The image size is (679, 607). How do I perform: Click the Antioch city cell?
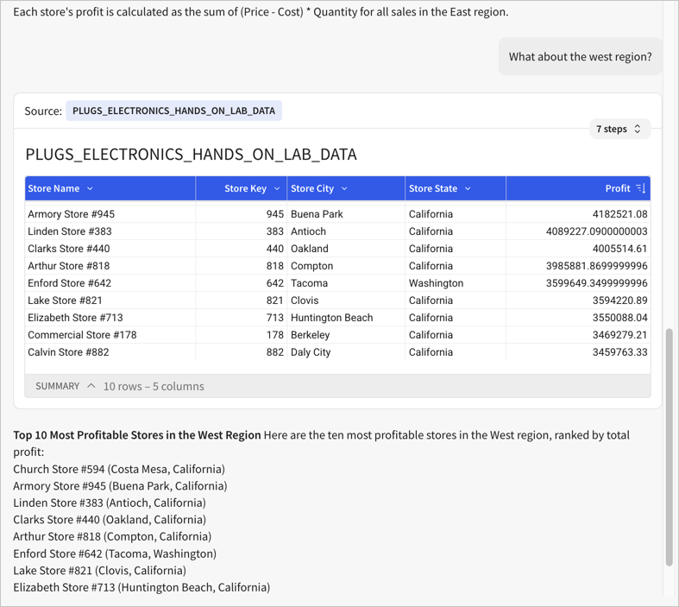[x=346, y=231]
